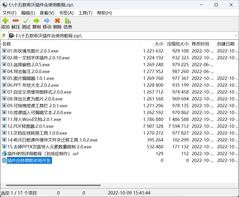Click the Info (信息) toolbar icon
Screen dimensions: 239x197
tap(68, 21)
